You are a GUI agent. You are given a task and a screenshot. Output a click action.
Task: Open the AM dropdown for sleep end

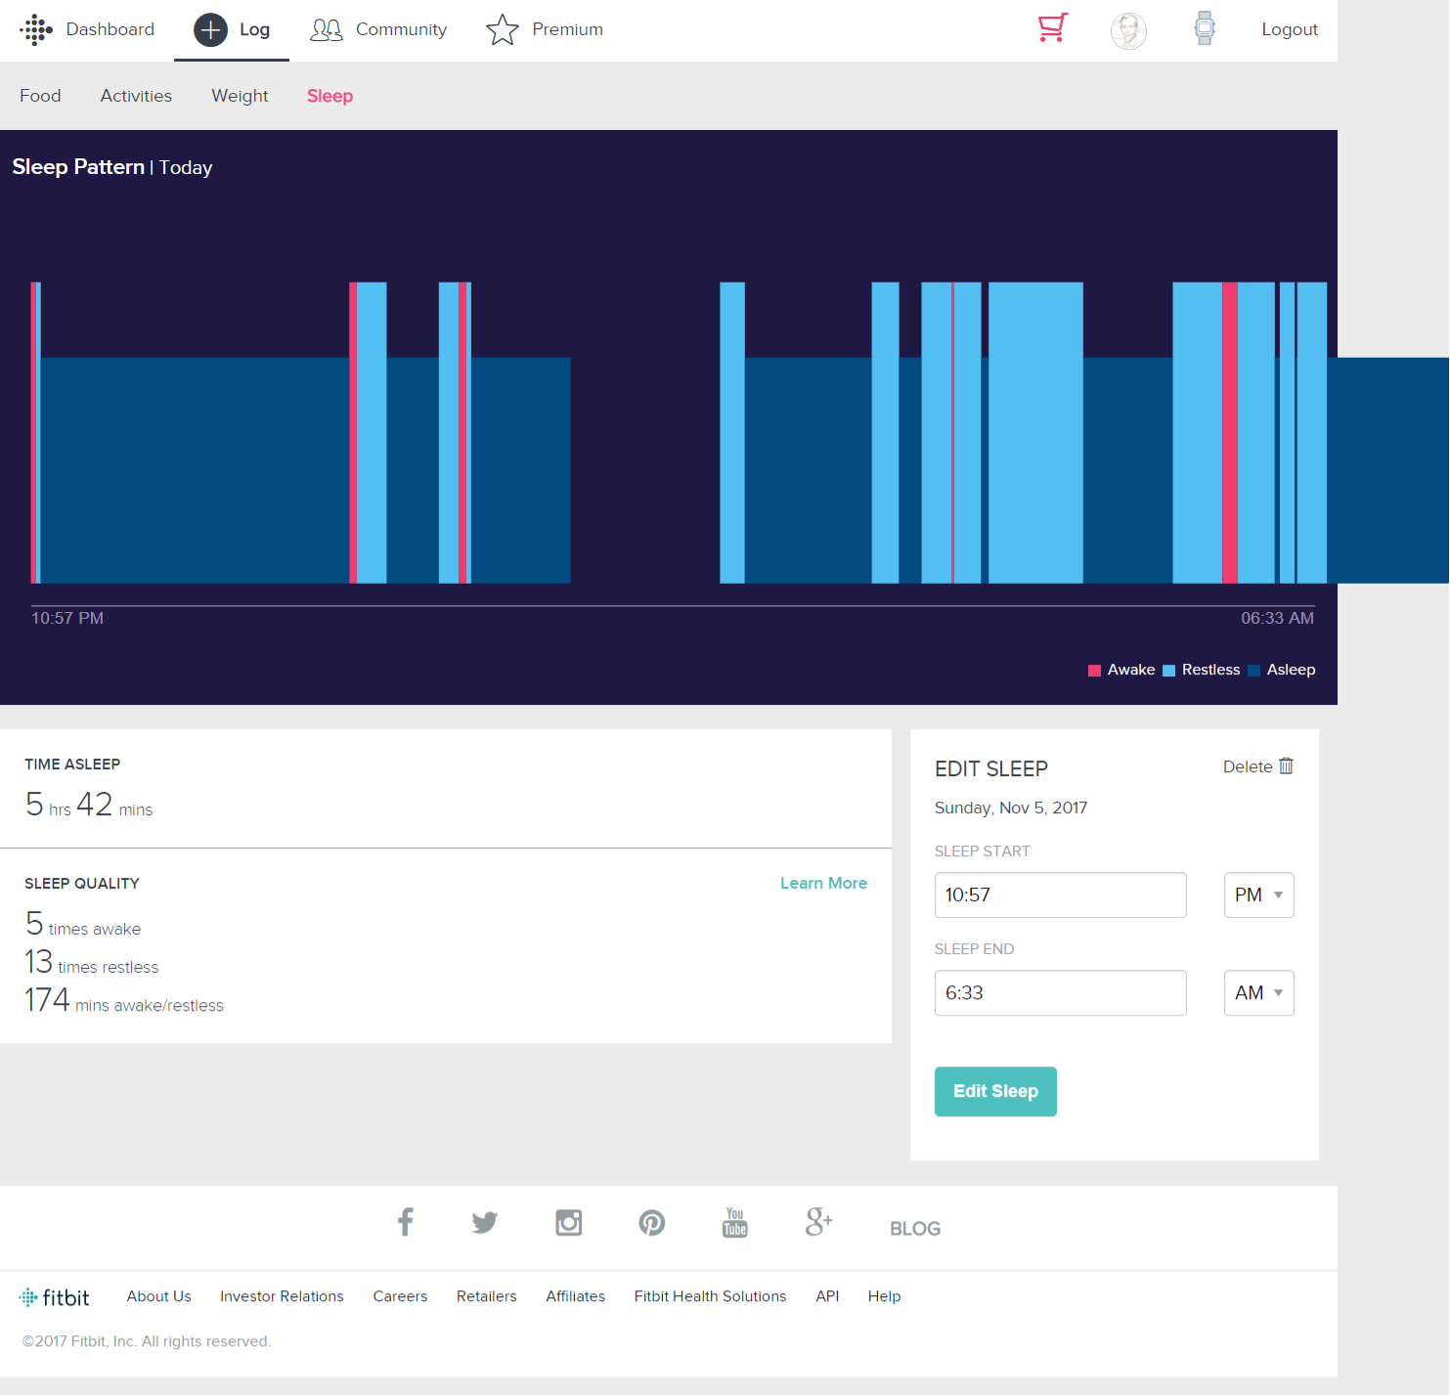(x=1258, y=992)
